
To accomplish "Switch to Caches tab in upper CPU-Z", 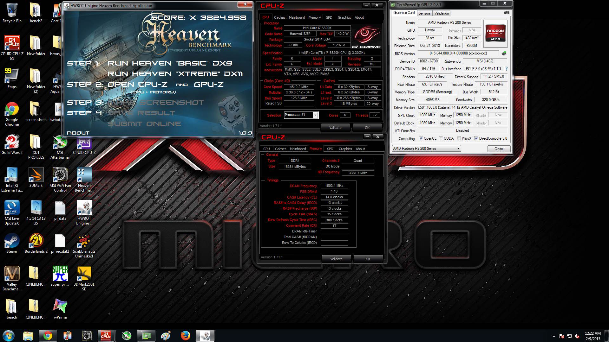I will 279,17.
